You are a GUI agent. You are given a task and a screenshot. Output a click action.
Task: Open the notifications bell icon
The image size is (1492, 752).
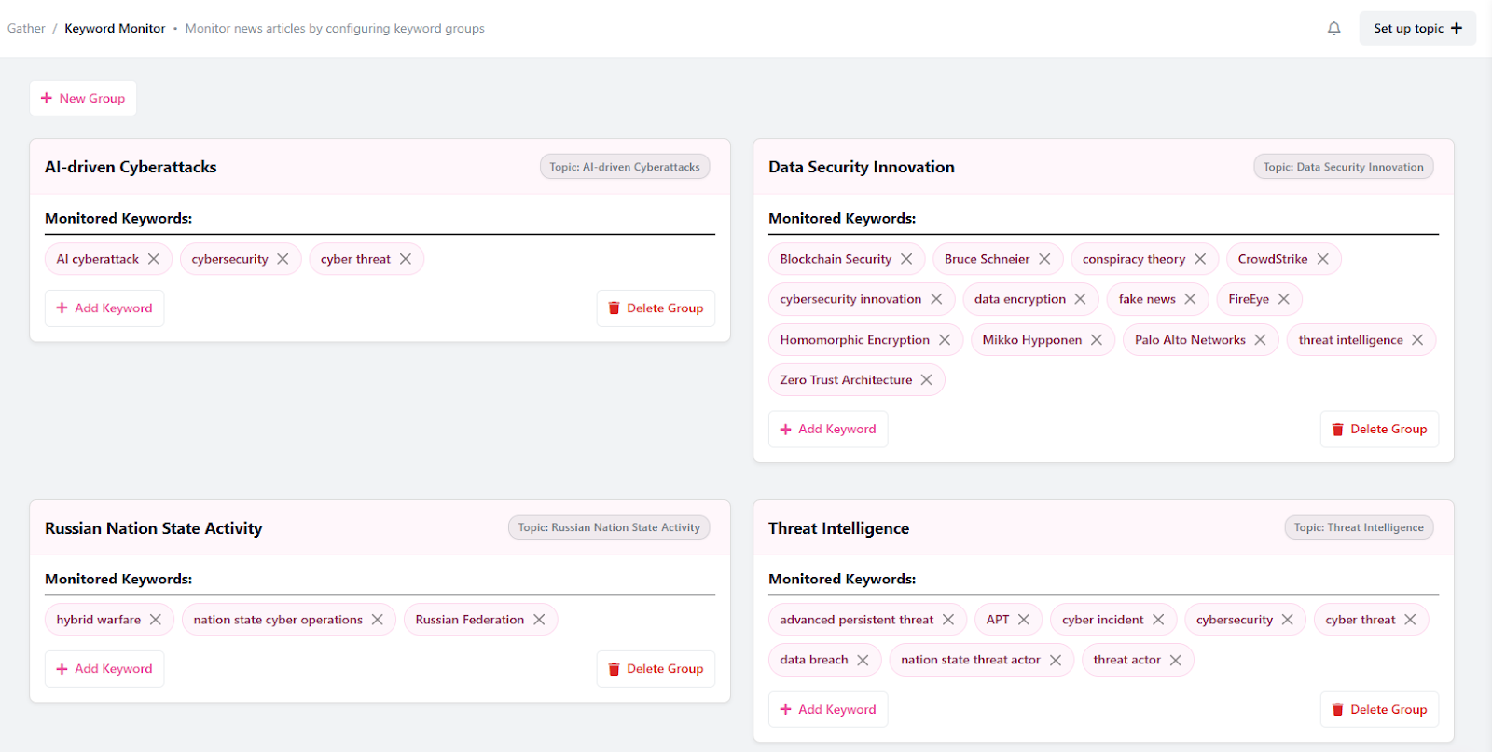pos(1333,29)
